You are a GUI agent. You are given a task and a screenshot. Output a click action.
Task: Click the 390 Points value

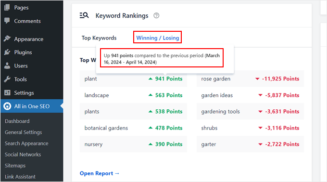coord(169,144)
